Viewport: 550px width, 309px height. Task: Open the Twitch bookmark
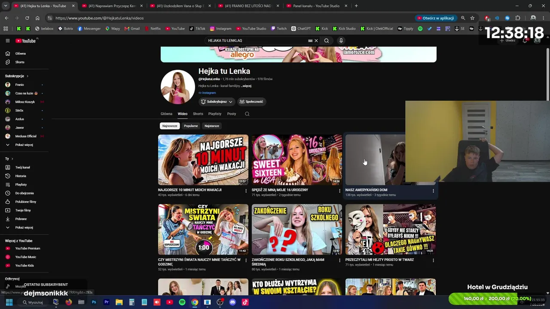279,29
